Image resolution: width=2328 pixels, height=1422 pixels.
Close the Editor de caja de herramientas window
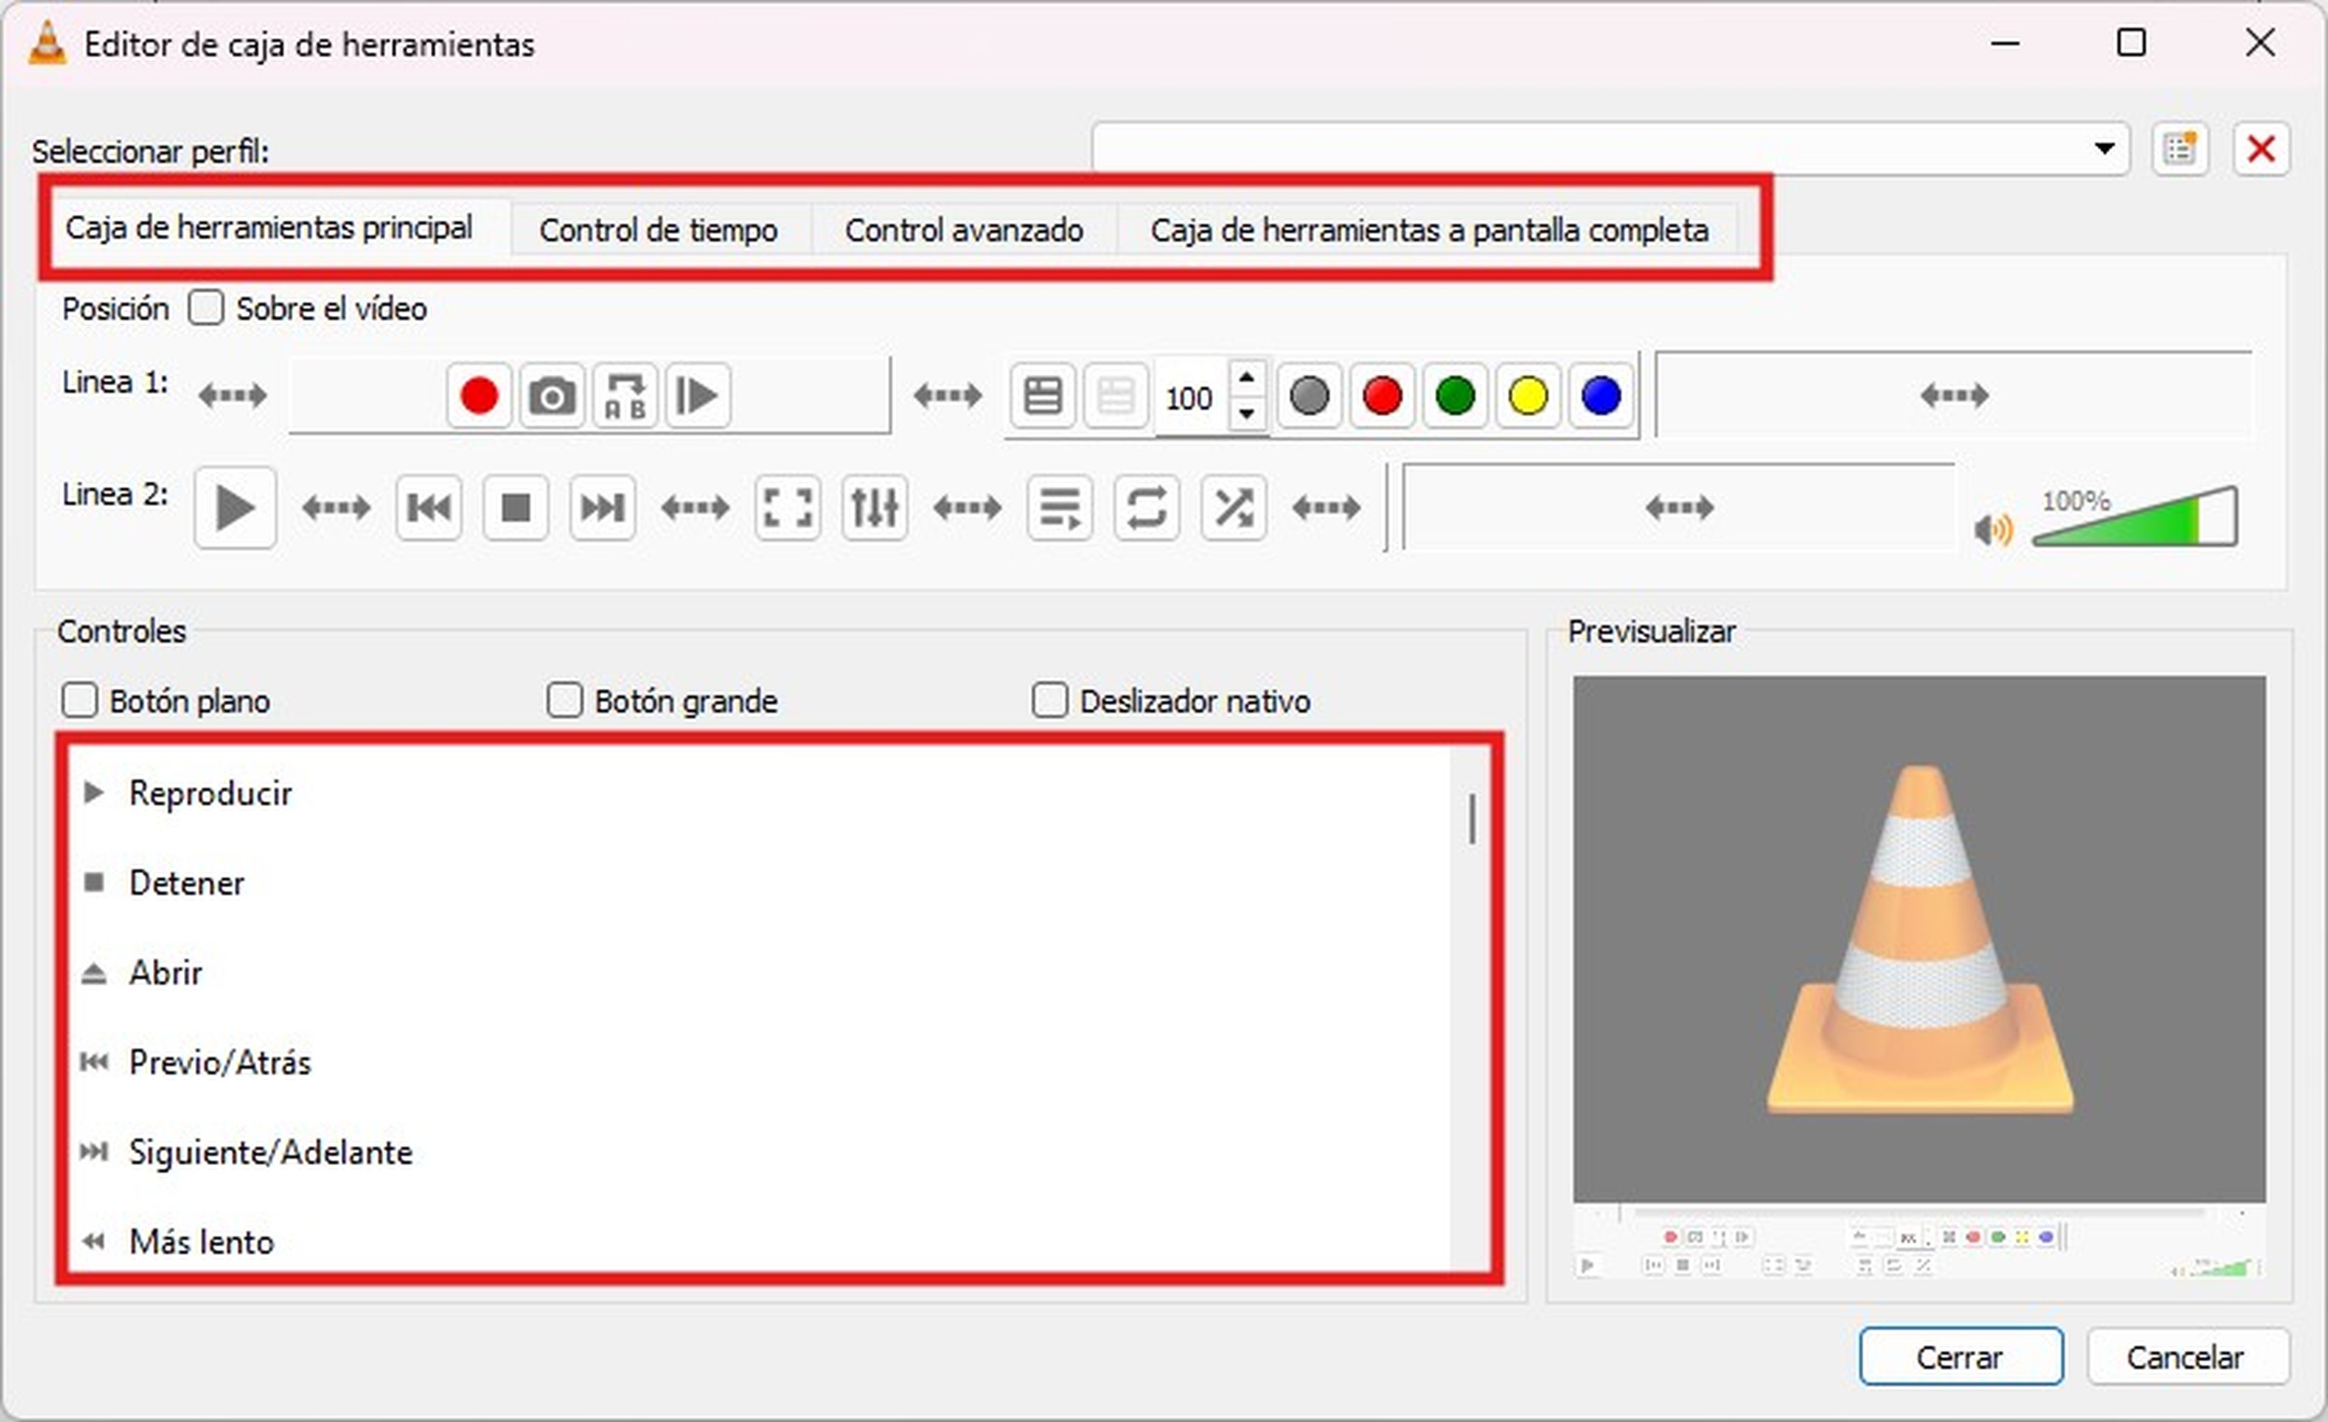click(x=2261, y=42)
